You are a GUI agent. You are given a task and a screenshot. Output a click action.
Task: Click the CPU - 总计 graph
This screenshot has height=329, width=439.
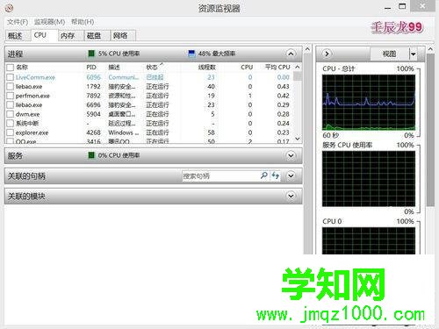coord(369,103)
